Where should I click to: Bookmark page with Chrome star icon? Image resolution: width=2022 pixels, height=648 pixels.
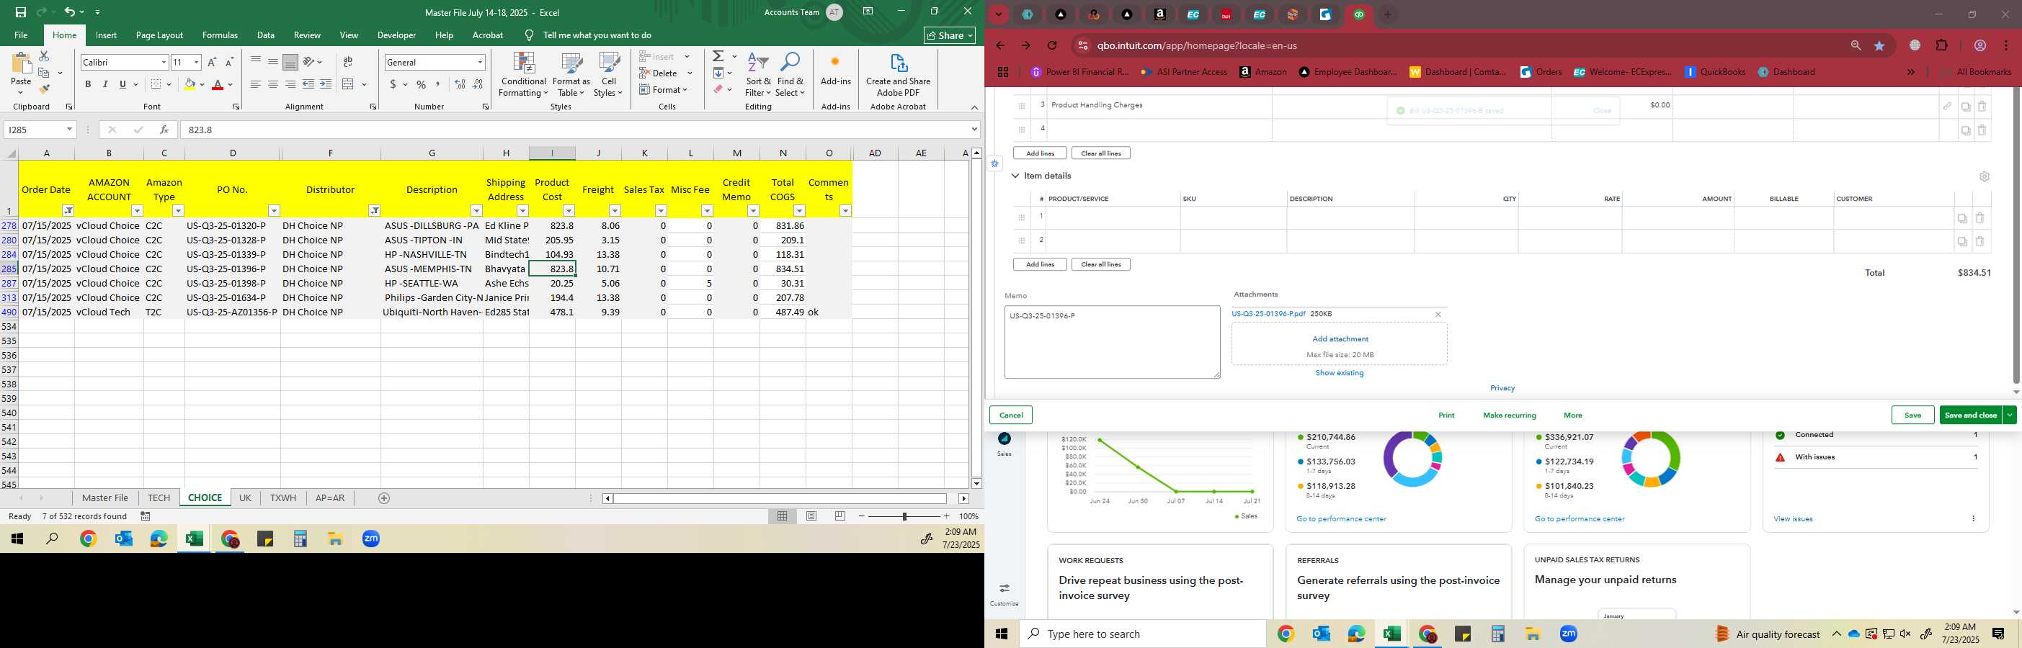(x=1879, y=45)
